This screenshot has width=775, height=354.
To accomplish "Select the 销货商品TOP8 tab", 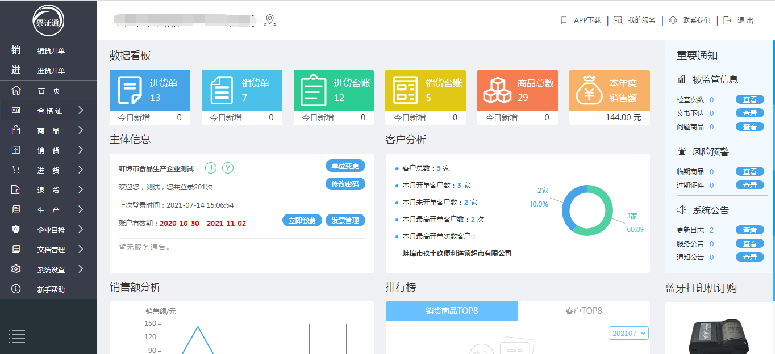I will [x=452, y=311].
